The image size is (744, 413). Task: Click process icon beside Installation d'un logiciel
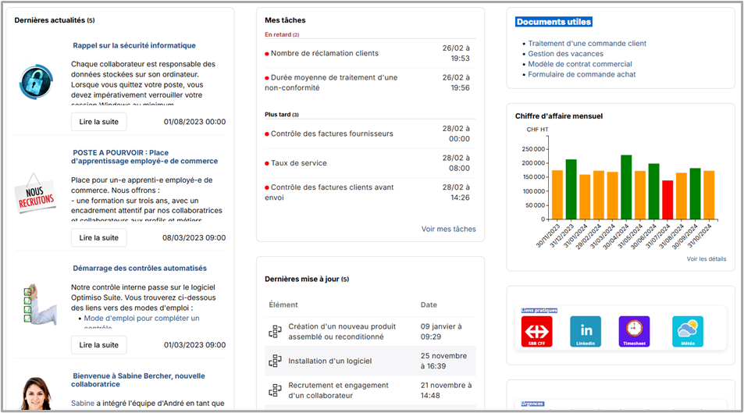275,361
